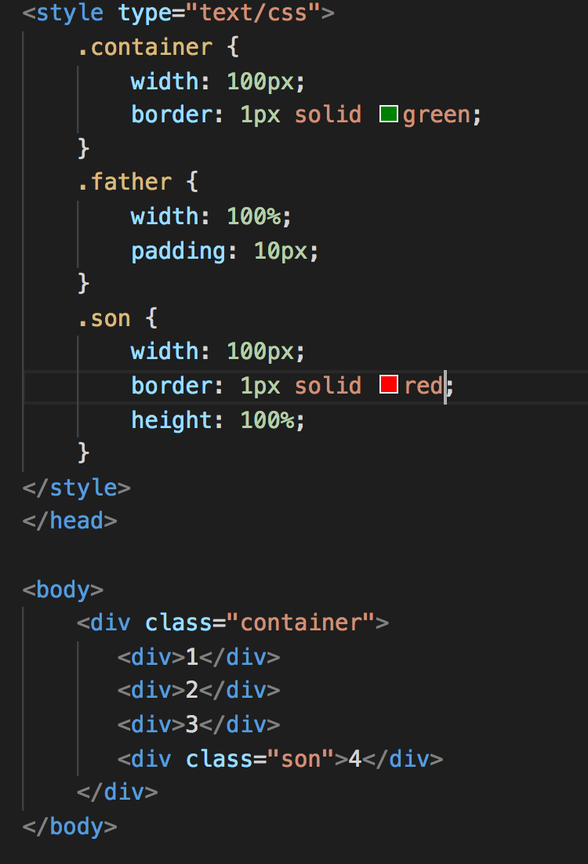This screenshot has height=864, width=588.
Task: Click the div with class son
Action: point(280,759)
